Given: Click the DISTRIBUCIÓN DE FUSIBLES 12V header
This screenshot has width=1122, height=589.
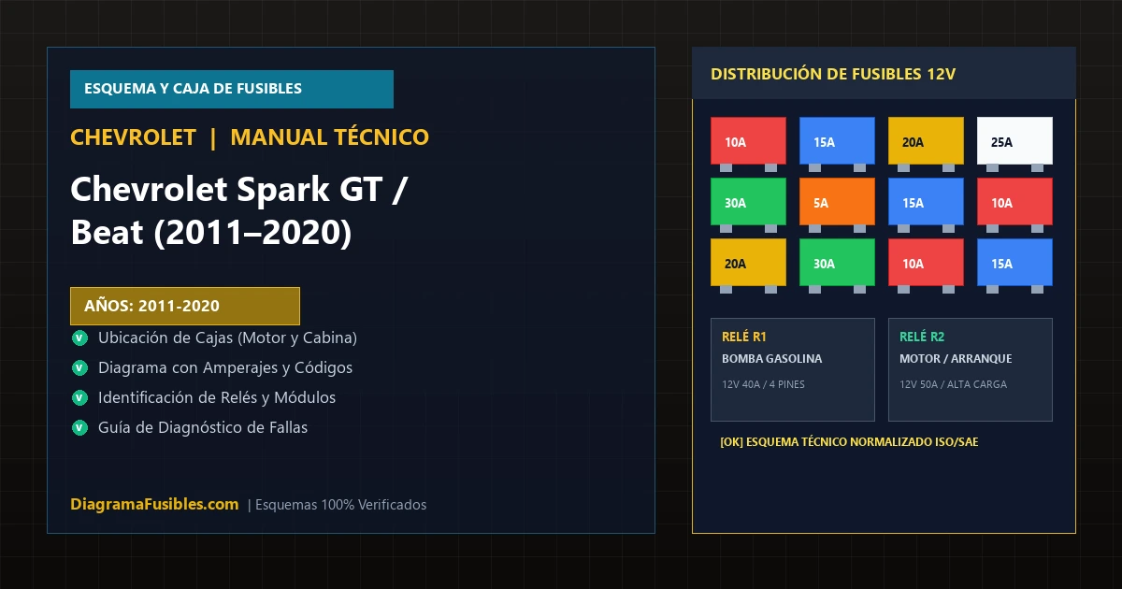Looking at the screenshot, I should point(884,73).
